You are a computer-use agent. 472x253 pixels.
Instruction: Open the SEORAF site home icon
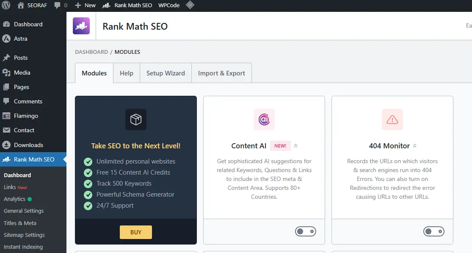tap(20, 5)
